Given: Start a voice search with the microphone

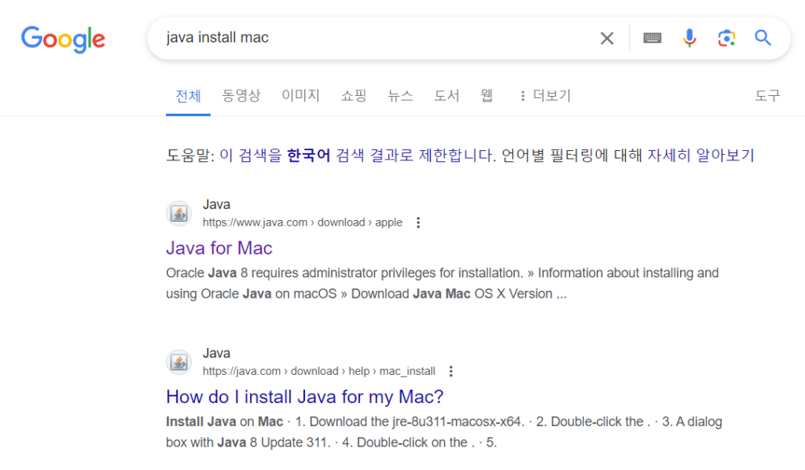Looking at the screenshot, I should (689, 38).
